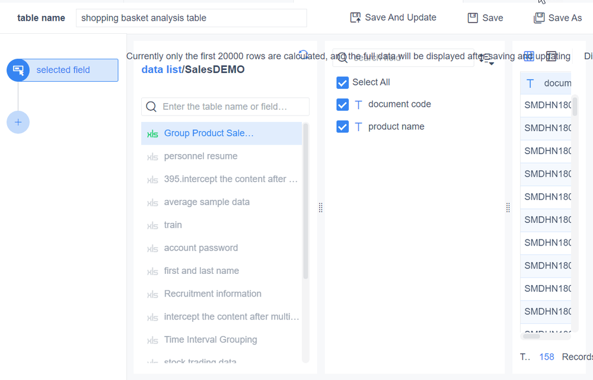The width and height of the screenshot is (593, 380).
Task: Add a new step with plus button
Action: [x=18, y=122]
